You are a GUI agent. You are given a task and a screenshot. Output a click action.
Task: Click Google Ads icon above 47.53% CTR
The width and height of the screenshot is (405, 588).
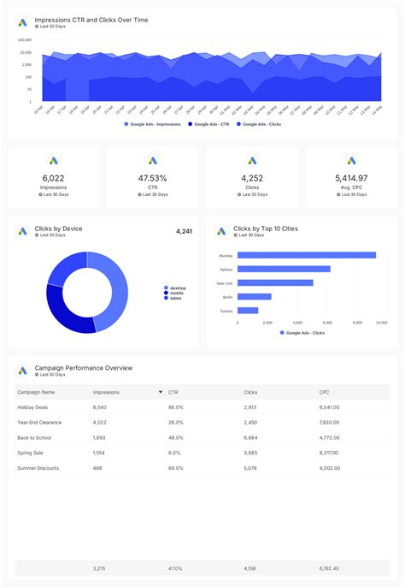pyautogui.click(x=152, y=161)
